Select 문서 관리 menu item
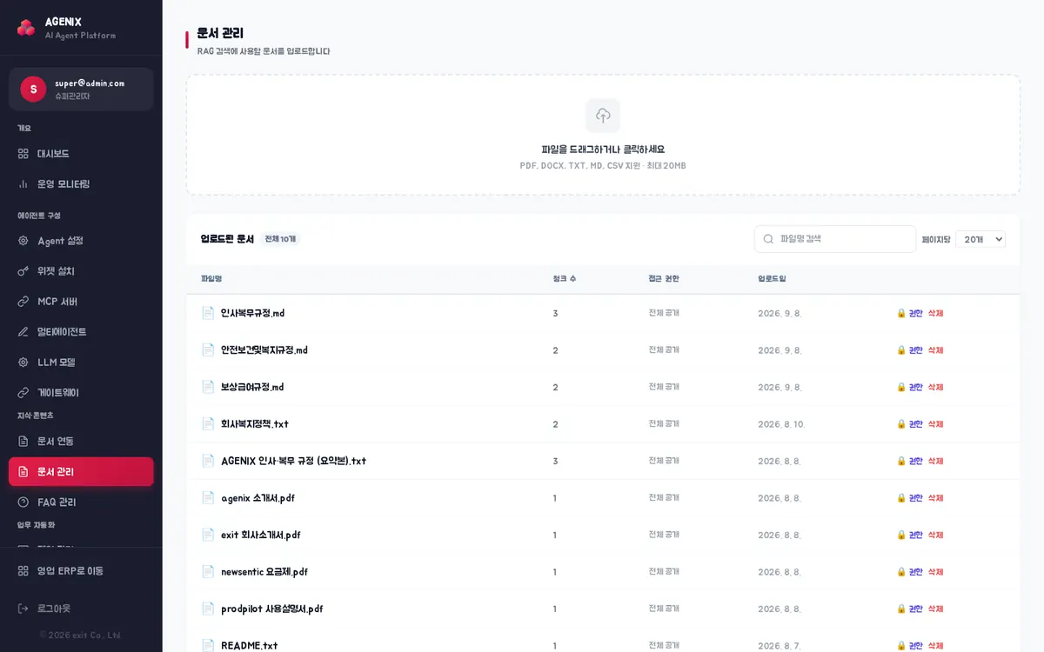The width and height of the screenshot is (1044, 652). pos(81,471)
